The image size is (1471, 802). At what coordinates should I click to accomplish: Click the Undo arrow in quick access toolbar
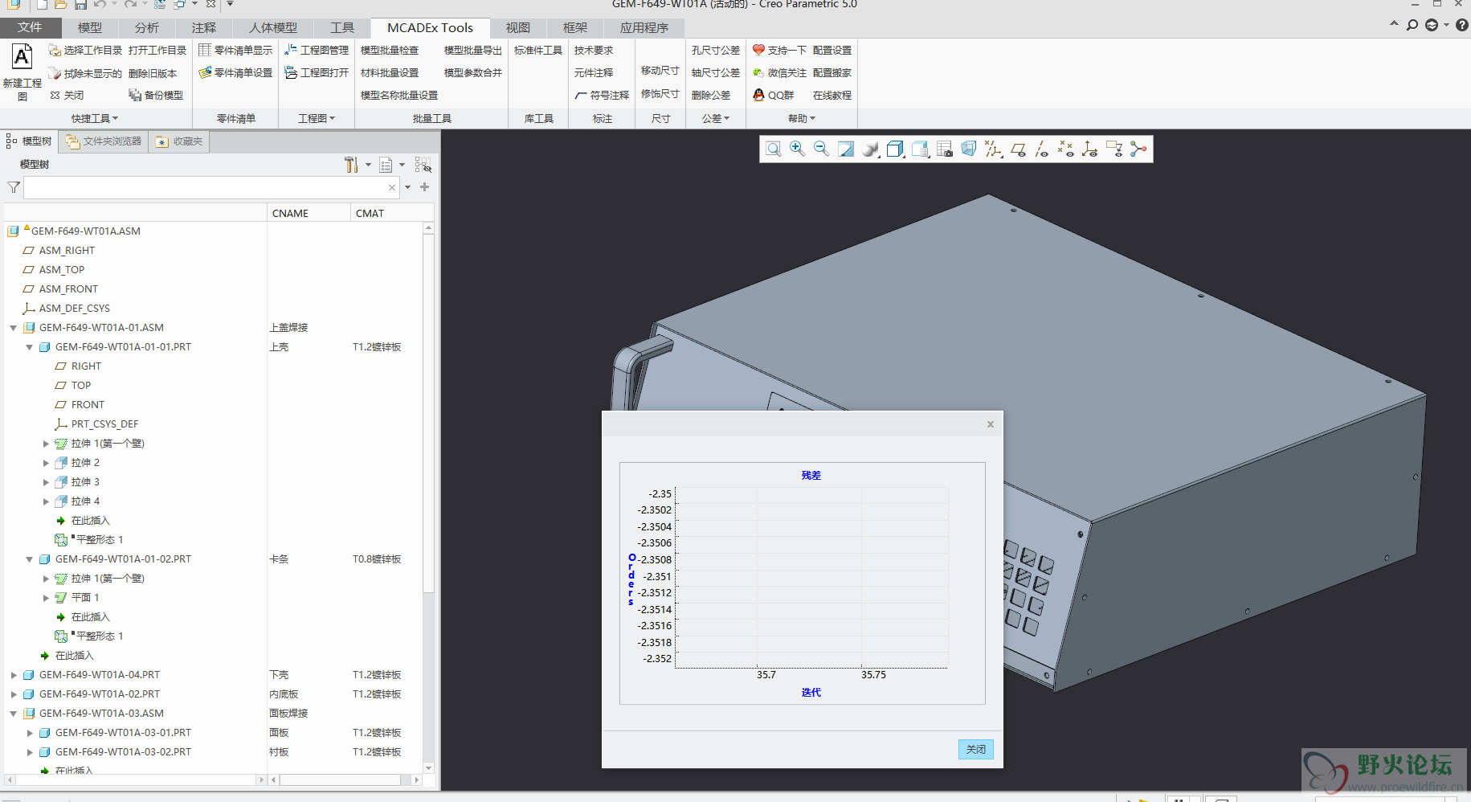coord(100,4)
